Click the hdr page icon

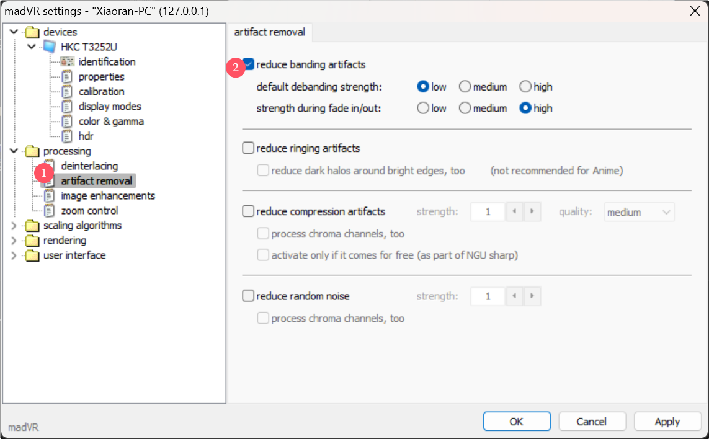67,136
